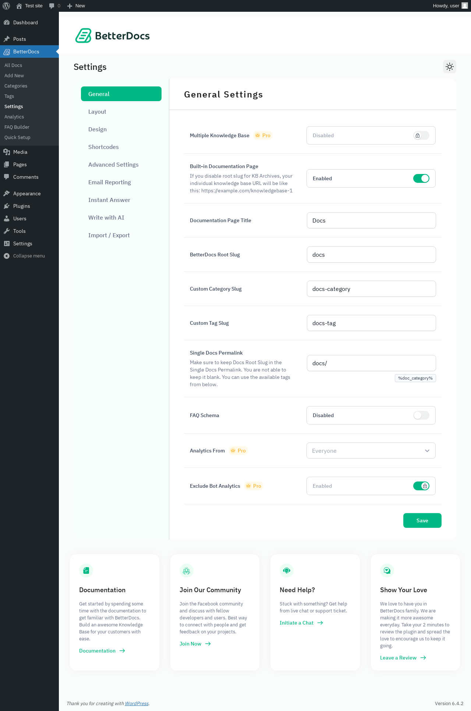Screen dimensions: 471x711
Task: Enable the FAQ Schema toggle
Action: coord(421,415)
